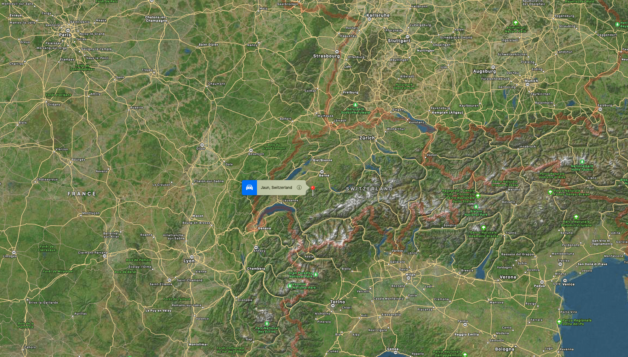The height and width of the screenshot is (357, 628).
Task: Click the Gran Paradiso National Park tree icon
Action: pos(316,274)
